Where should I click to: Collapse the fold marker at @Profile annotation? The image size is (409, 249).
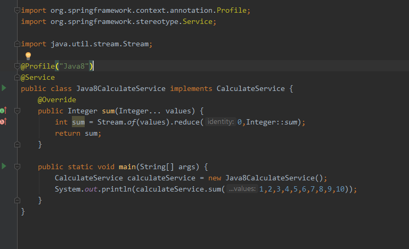tap(17, 66)
